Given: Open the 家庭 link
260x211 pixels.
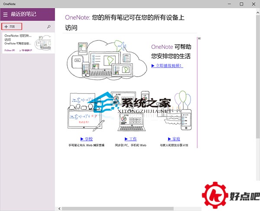Looking at the screenshot, I should [x=174, y=139].
